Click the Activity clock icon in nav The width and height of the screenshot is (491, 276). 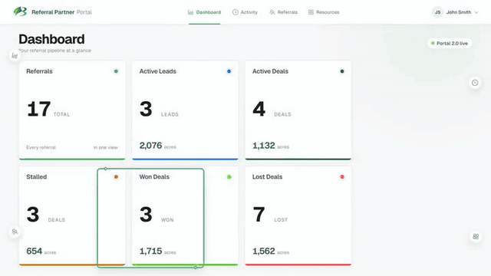236,12
